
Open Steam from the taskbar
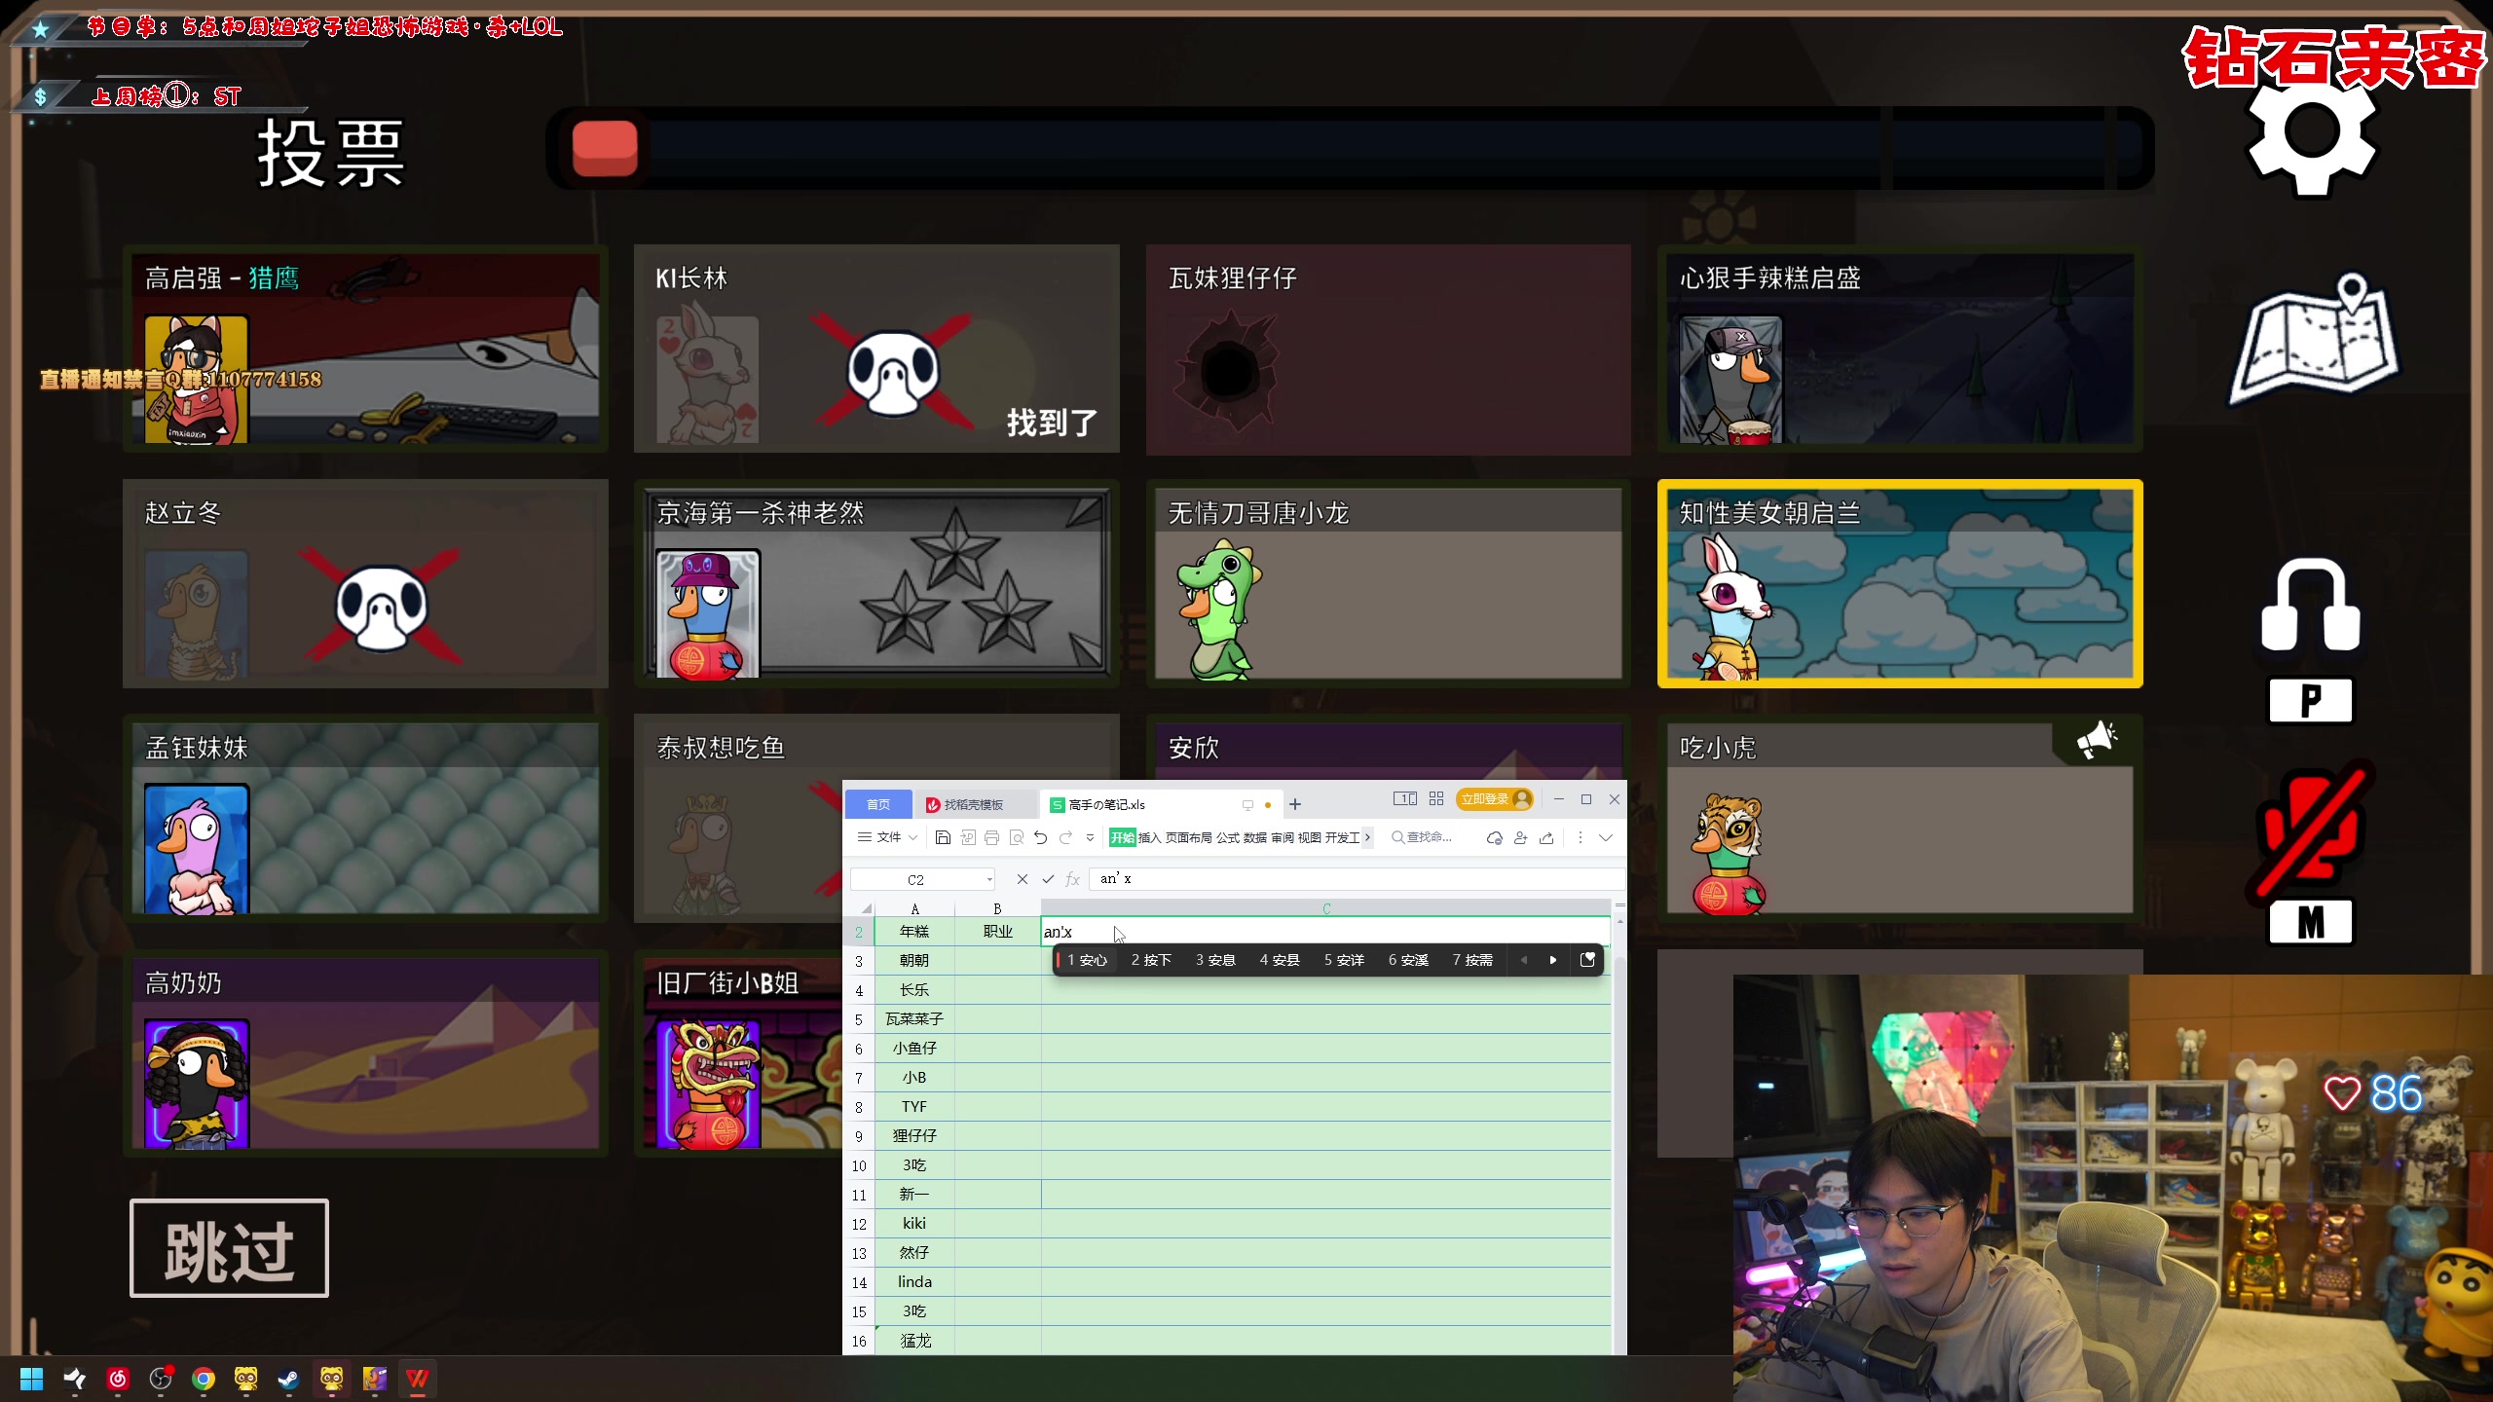[288, 1379]
